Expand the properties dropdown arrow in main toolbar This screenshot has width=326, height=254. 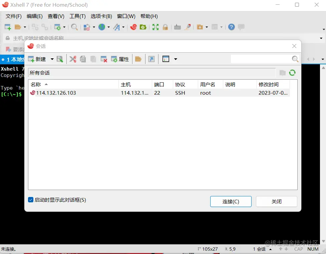tap(64, 27)
